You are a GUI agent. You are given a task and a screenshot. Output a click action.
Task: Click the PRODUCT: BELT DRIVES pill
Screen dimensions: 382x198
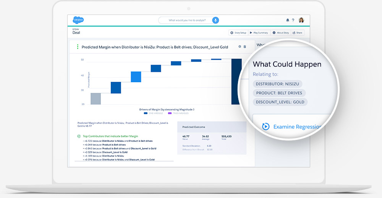coord(279,93)
